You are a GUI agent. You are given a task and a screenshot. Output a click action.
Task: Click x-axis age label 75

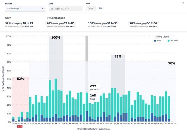tap(175, 124)
